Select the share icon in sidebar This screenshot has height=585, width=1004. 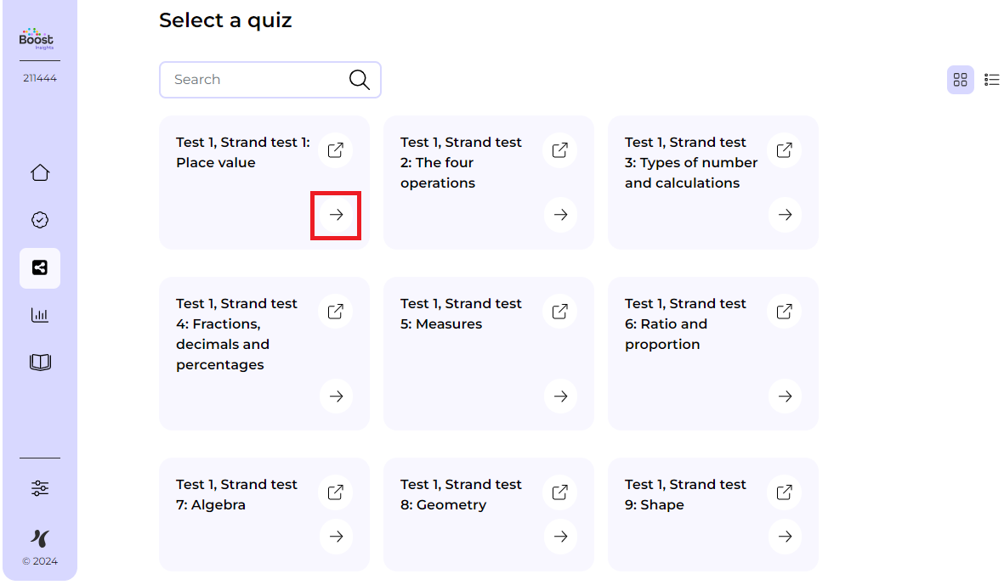point(40,268)
